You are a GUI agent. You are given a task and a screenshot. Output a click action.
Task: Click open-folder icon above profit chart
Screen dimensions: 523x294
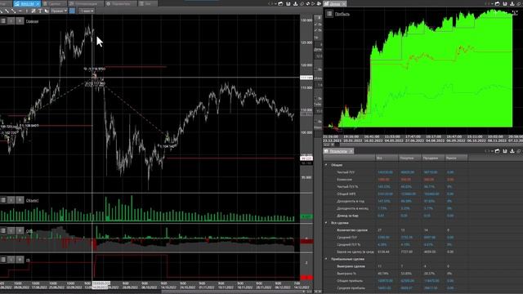click(x=498, y=3)
